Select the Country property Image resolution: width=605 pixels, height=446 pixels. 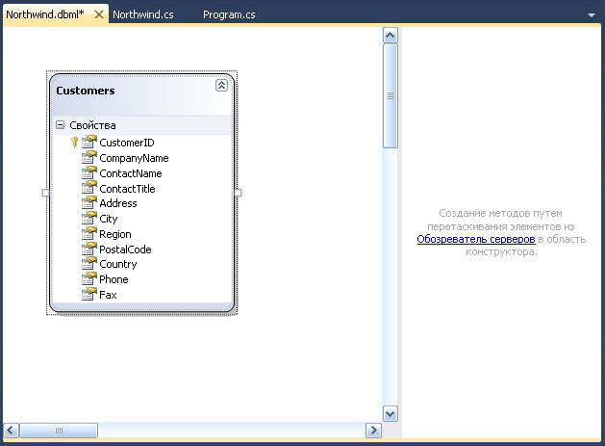(118, 264)
